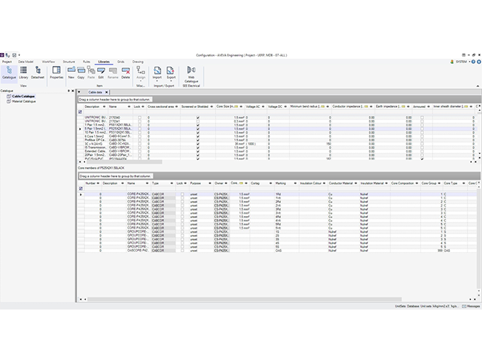Screen dimensions: 482x361
Task: Click Messages in the status bar
Action: coord(472,307)
